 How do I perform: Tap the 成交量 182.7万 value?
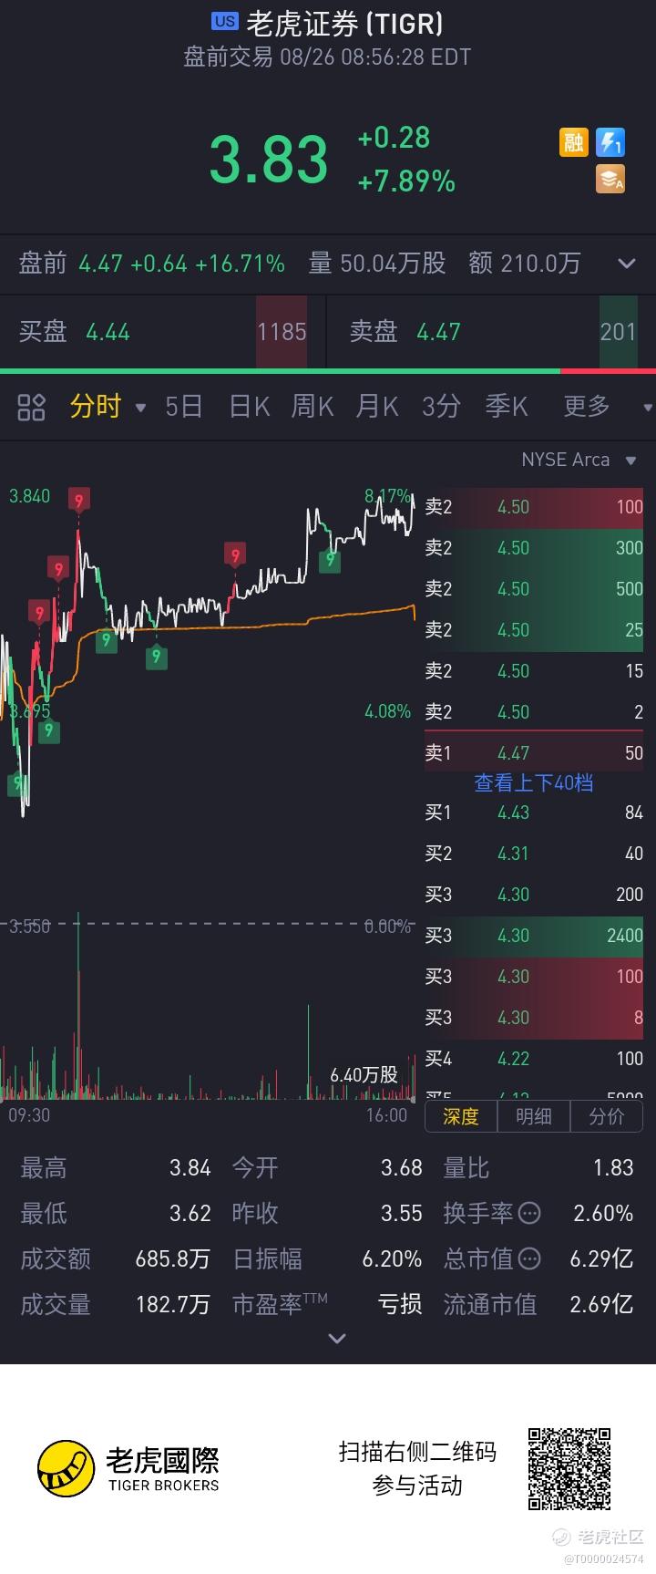tap(172, 1305)
